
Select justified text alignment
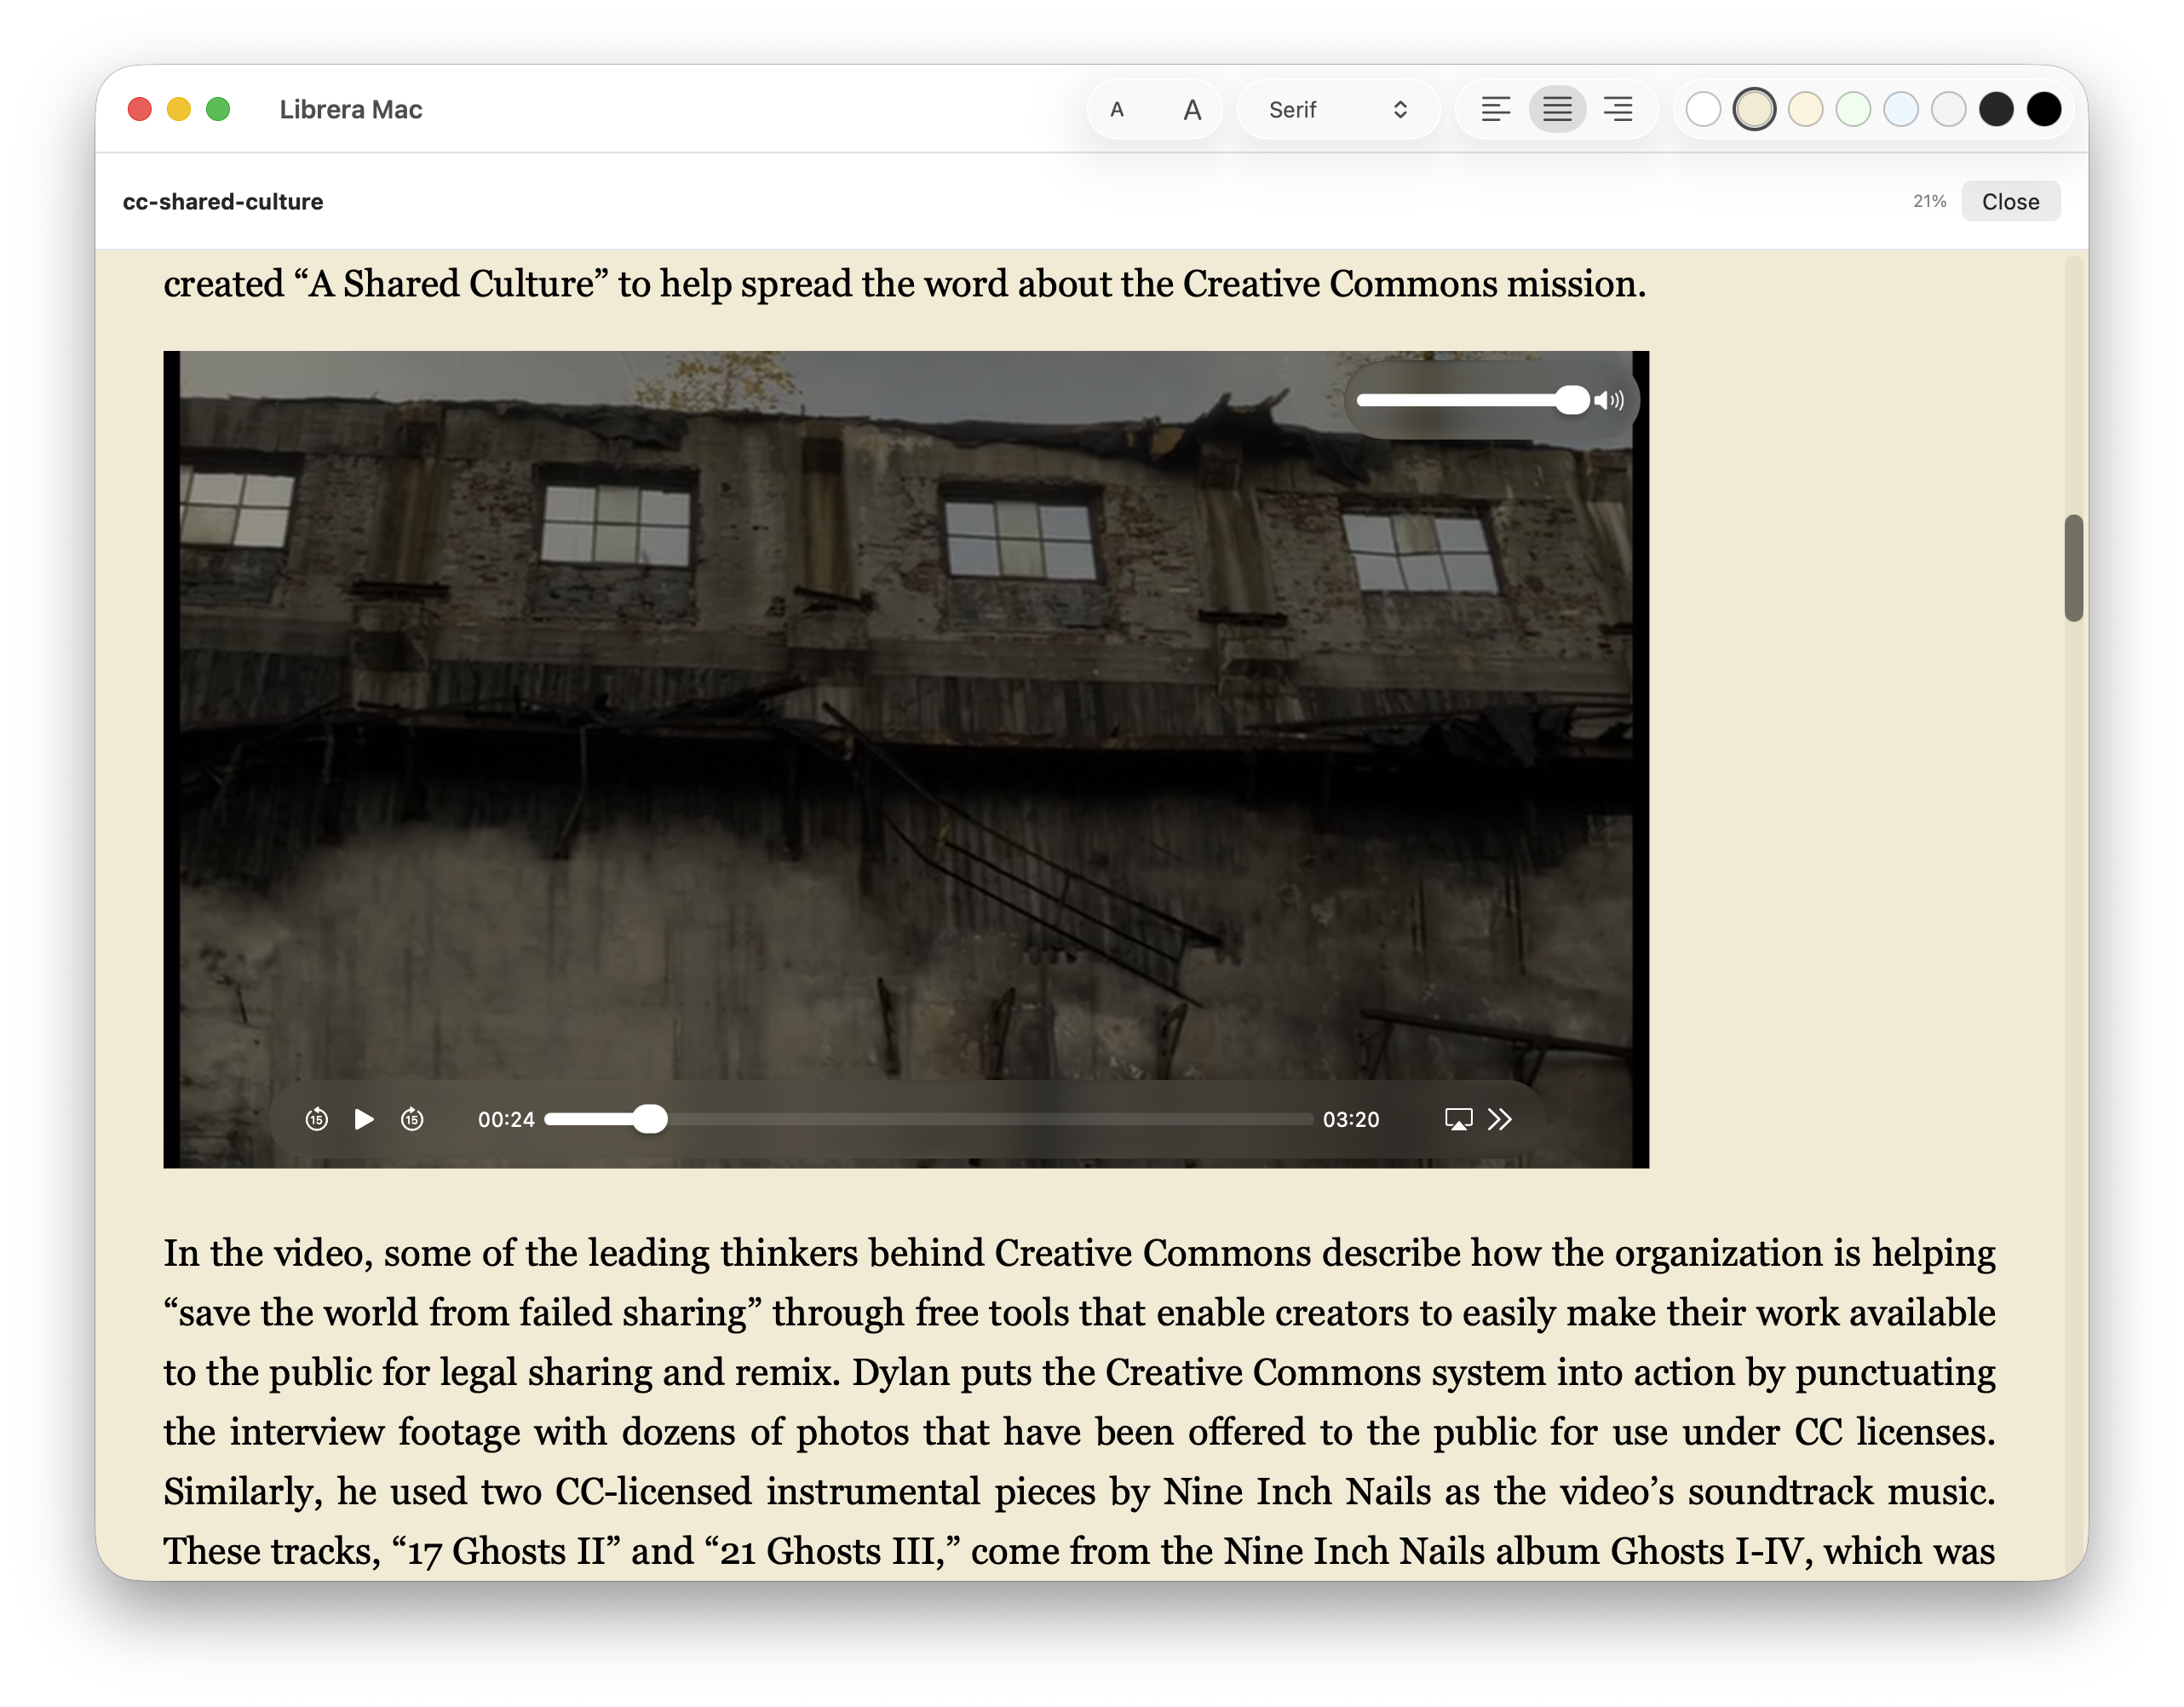[1557, 109]
